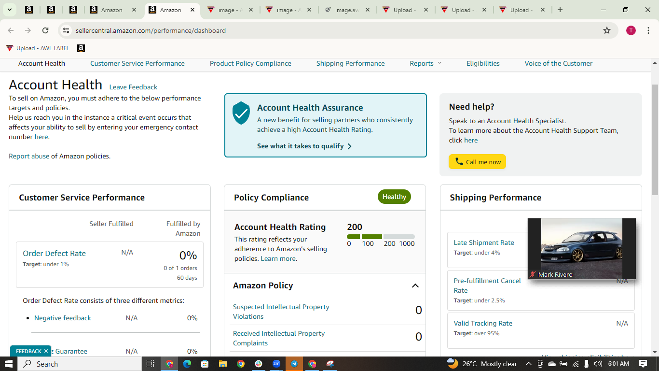
Task: Click the battery icon in system tray
Action: tap(563, 364)
